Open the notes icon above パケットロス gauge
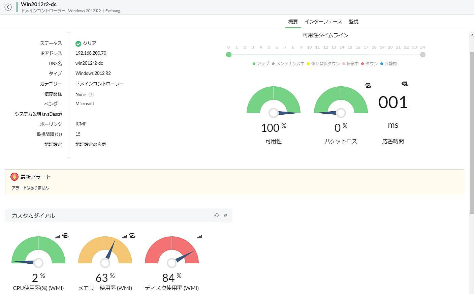 [368, 86]
